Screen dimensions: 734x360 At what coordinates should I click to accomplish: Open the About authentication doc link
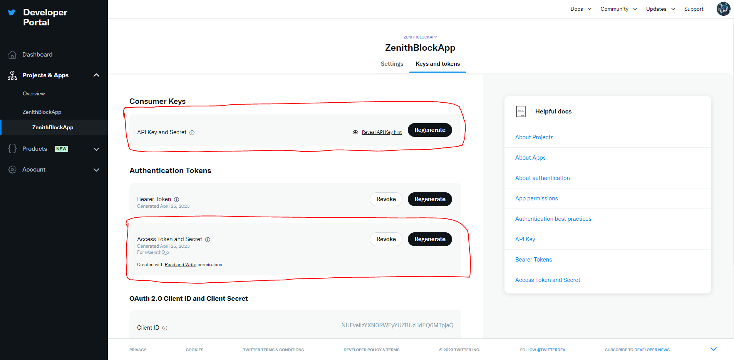point(543,178)
